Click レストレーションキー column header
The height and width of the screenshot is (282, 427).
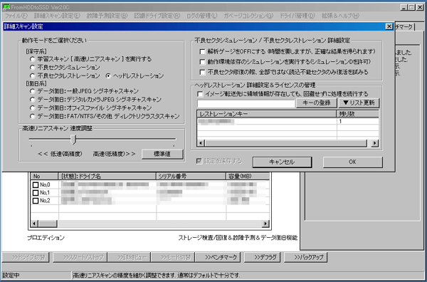267,114
